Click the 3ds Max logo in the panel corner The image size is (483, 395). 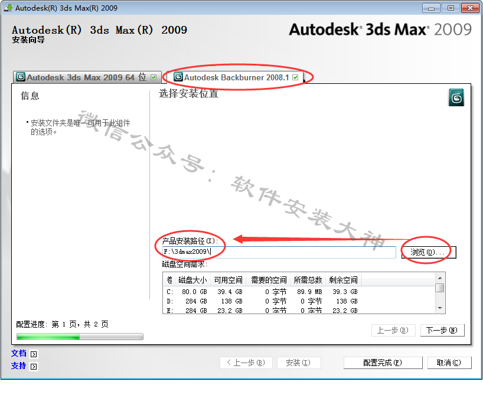(x=456, y=97)
